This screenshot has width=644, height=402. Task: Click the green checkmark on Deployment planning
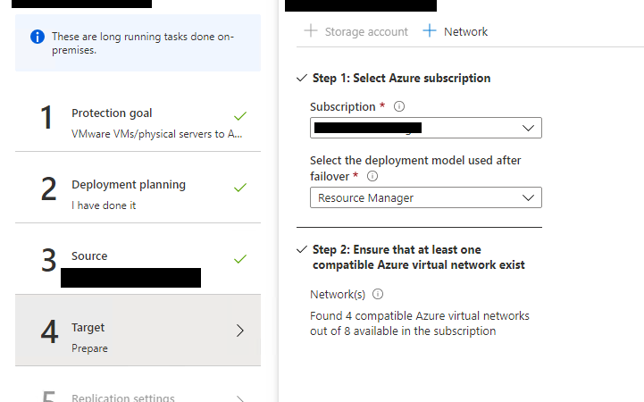tap(240, 188)
